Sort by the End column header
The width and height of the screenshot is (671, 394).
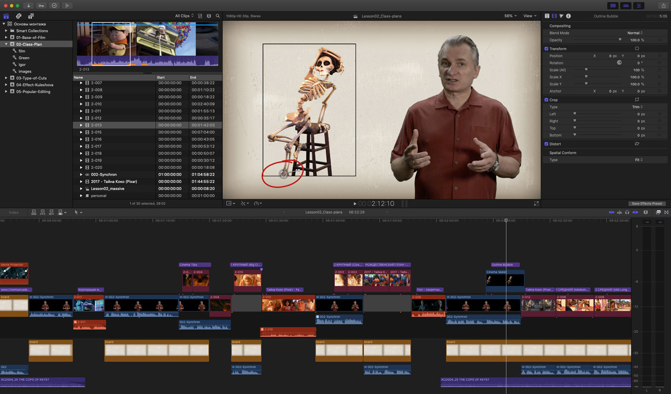[x=205, y=77]
